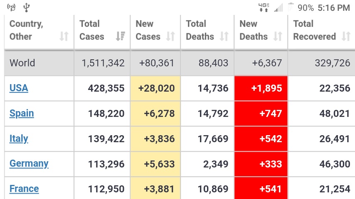The image size is (355, 199).
Task: Select Germany total cases 113,296
Action: 106,164
